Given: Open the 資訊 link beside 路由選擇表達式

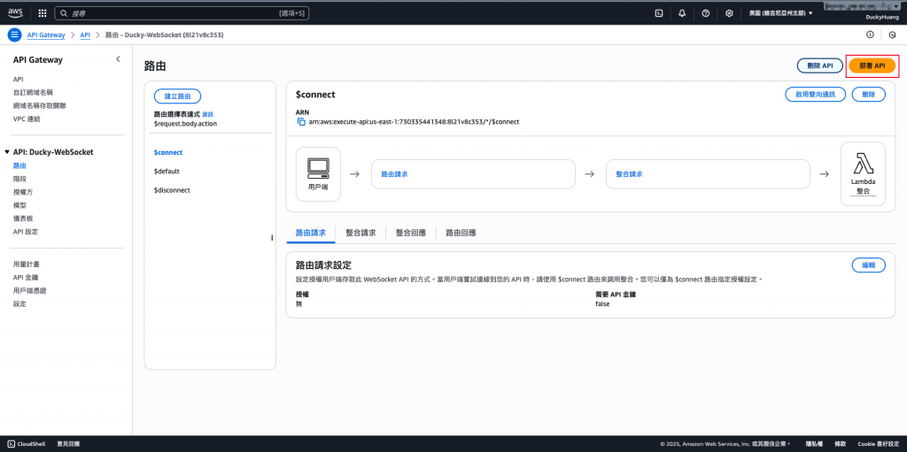Looking at the screenshot, I should [x=207, y=114].
